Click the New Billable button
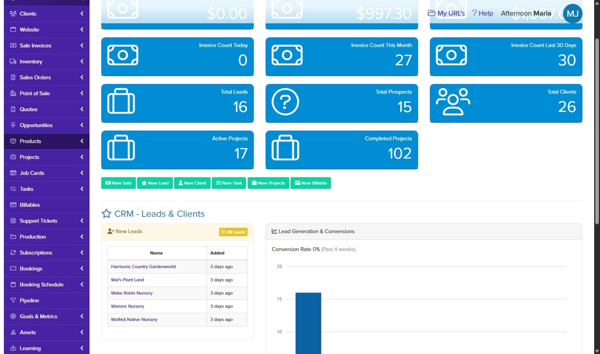This screenshot has width=600, height=354. 311,183
